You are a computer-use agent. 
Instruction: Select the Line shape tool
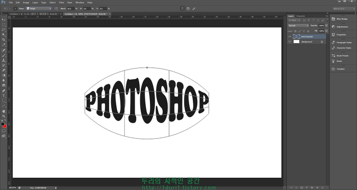4,106
